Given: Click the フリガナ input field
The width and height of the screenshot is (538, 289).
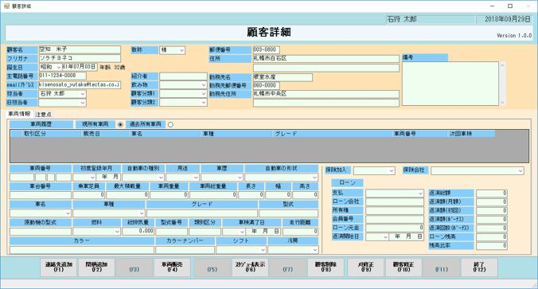Looking at the screenshot, I should [x=80, y=58].
